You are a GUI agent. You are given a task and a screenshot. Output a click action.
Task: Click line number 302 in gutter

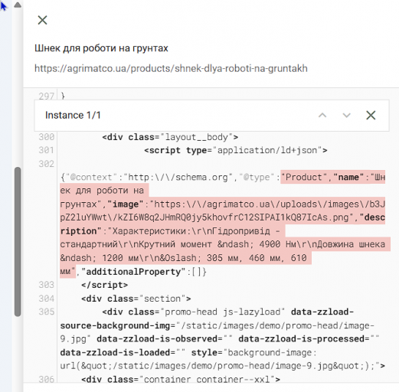[47, 164]
